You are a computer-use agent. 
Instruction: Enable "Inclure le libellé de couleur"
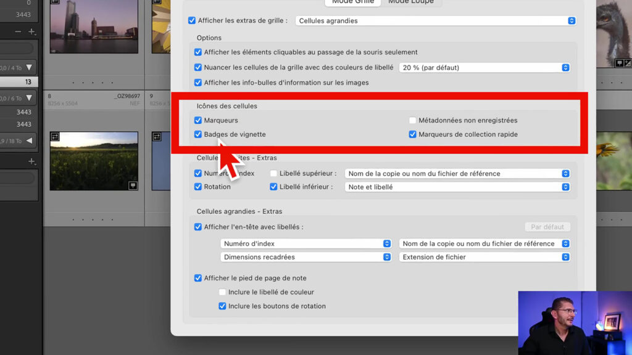(222, 292)
